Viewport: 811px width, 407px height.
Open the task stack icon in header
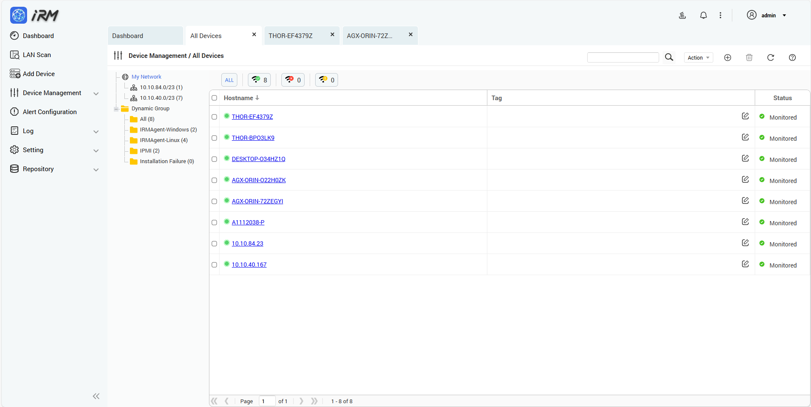click(x=682, y=15)
